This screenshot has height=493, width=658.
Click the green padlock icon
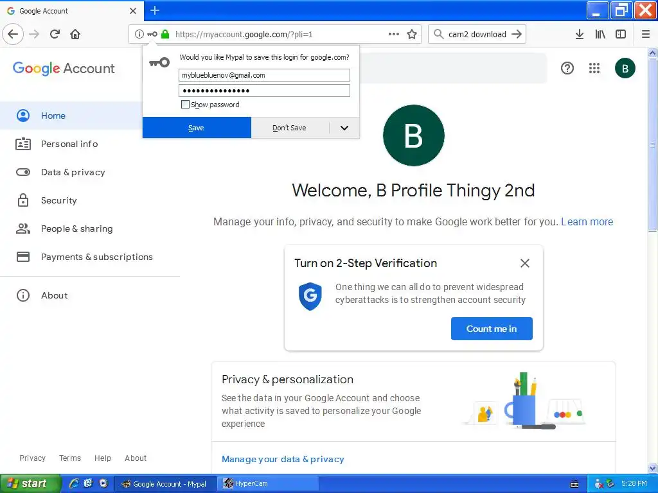[x=165, y=34]
